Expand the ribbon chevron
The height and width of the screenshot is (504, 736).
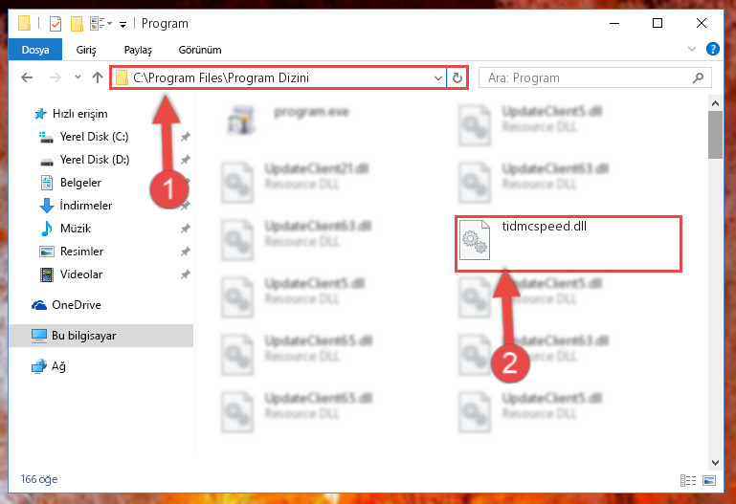coord(691,49)
